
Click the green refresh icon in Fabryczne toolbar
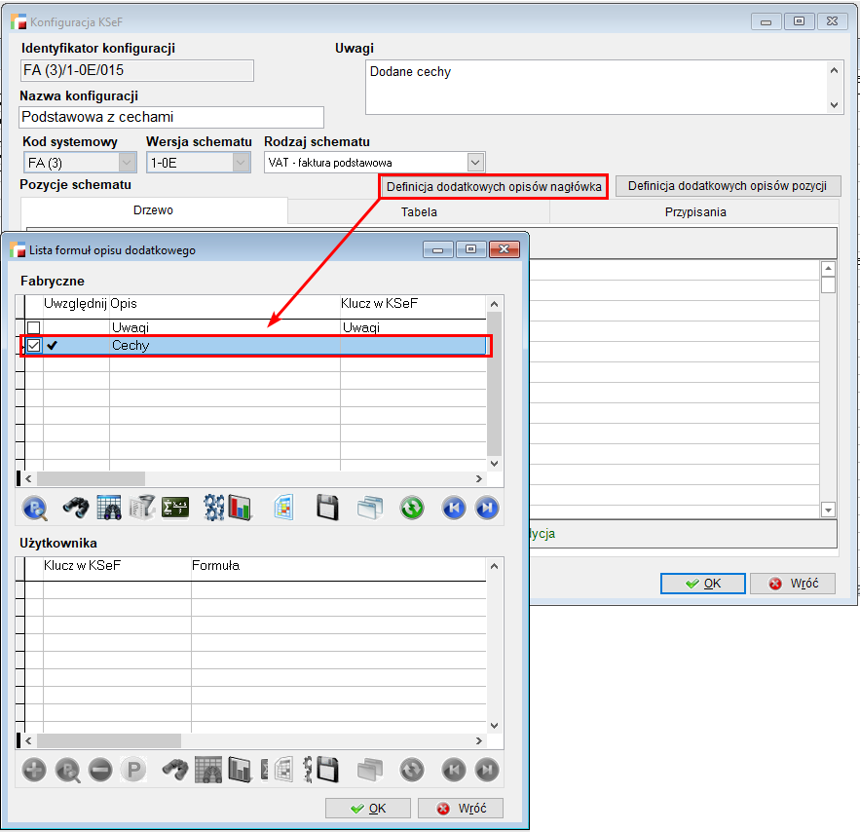tap(412, 508)
